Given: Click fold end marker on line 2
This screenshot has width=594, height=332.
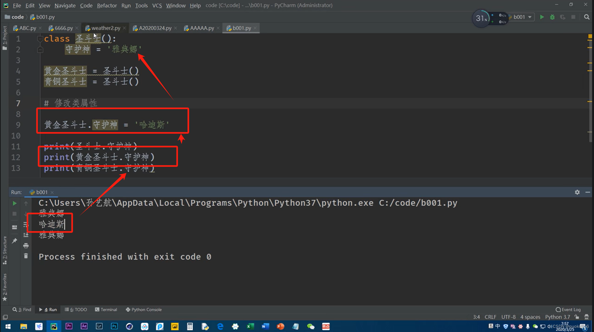Looking at the screenshot, I should tap(40, 50).
